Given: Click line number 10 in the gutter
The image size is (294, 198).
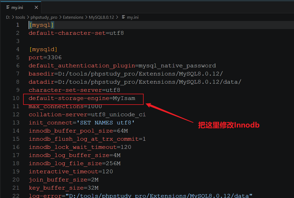Looking at the screenshot, I should (x=16, y=98).
